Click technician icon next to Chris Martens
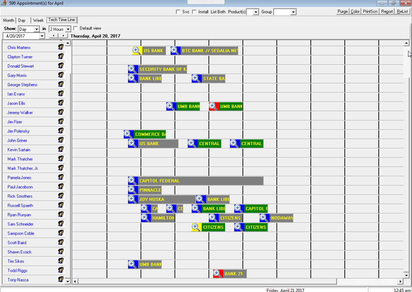The width and height of the screenshot is (412, 292). 61,47
